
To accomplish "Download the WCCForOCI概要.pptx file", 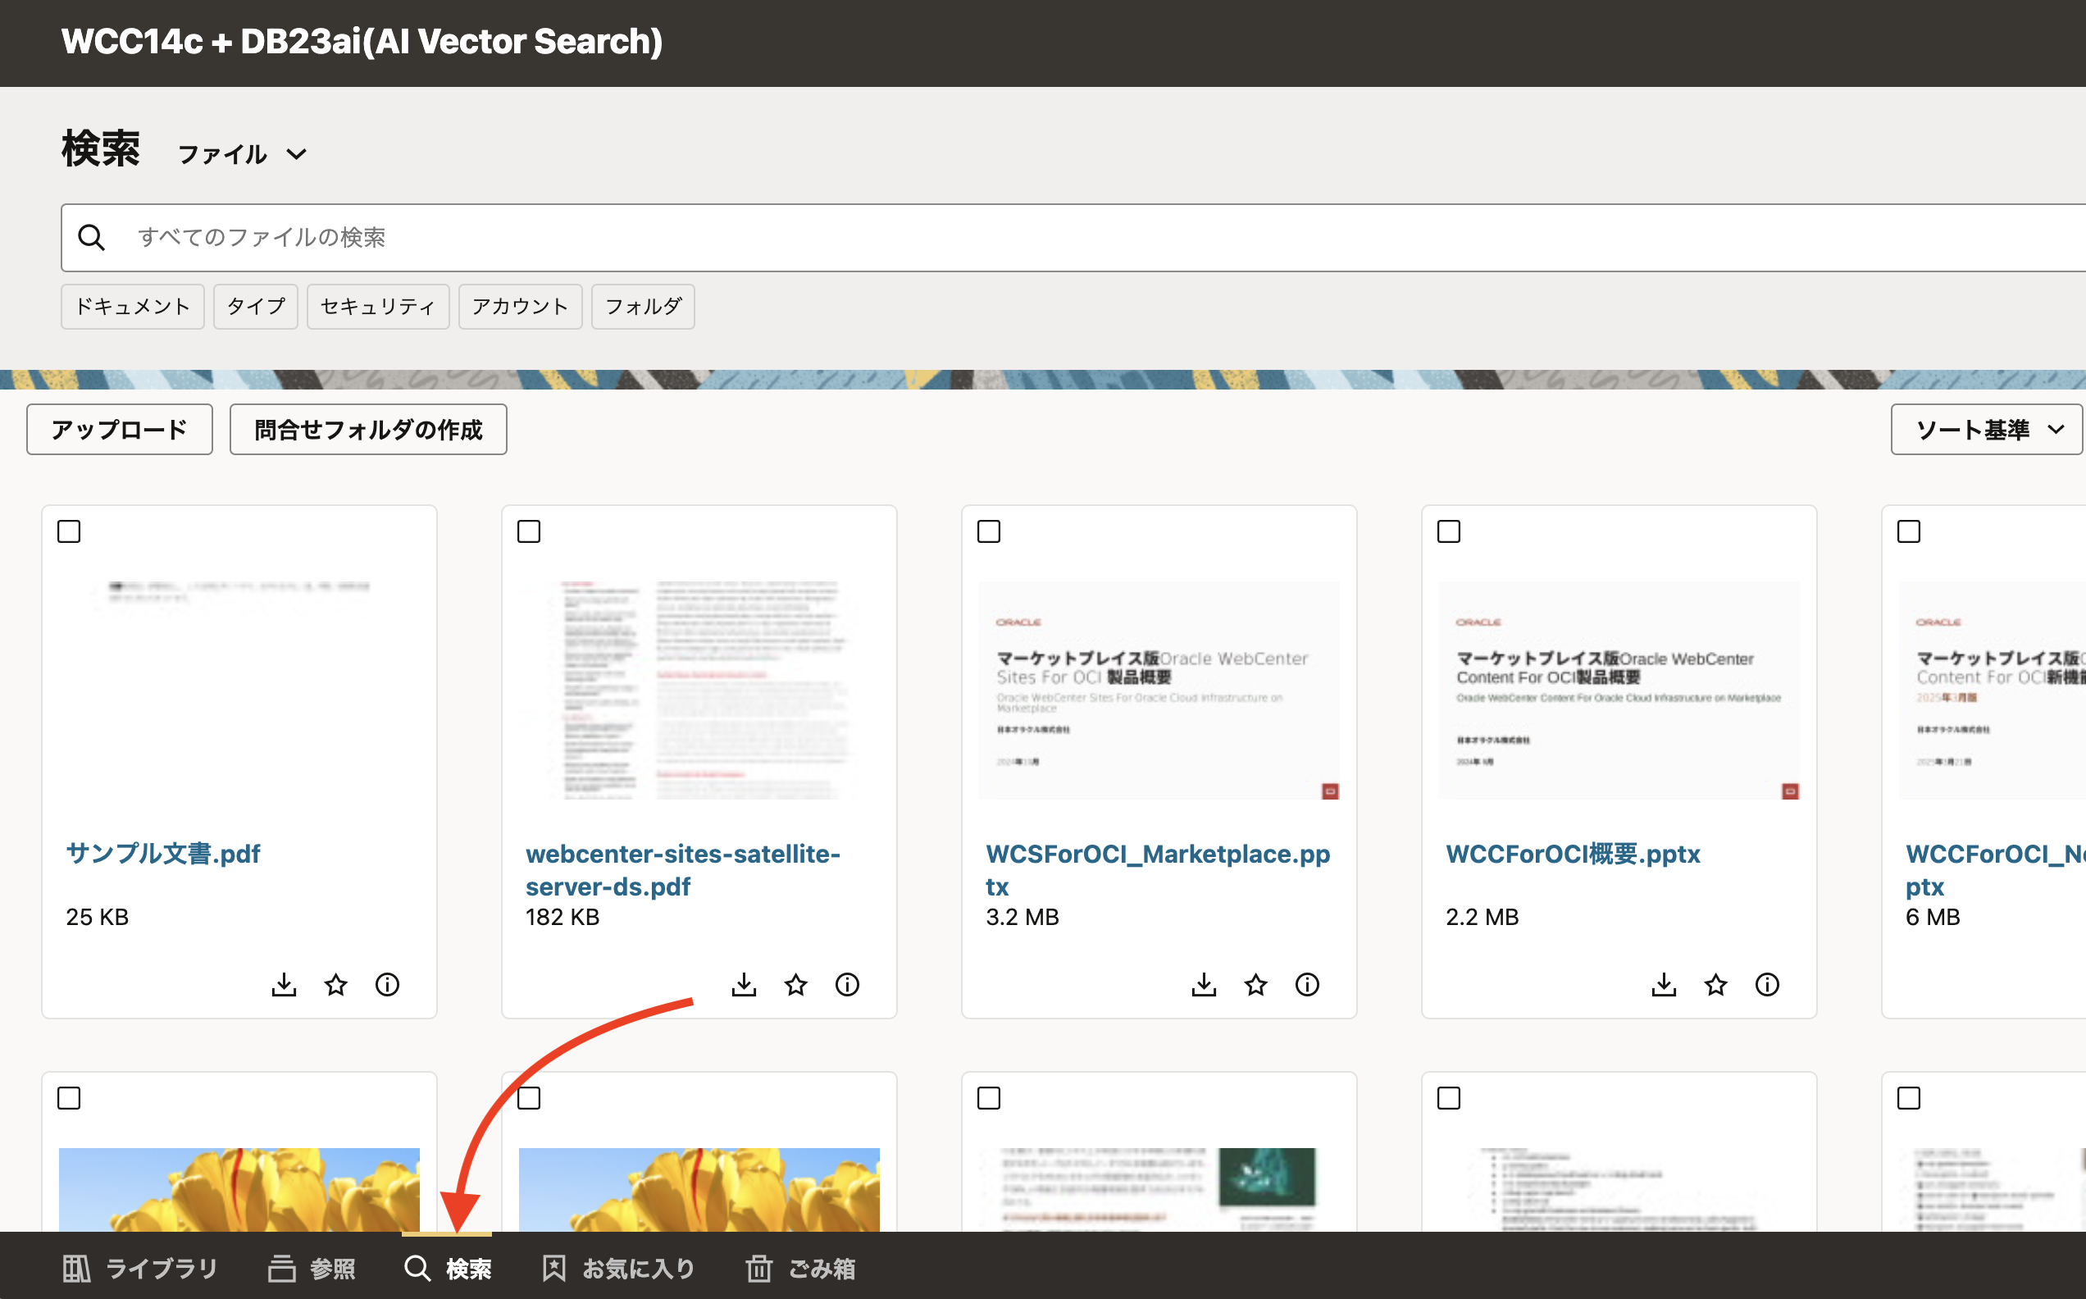I will click(1664, 985).
